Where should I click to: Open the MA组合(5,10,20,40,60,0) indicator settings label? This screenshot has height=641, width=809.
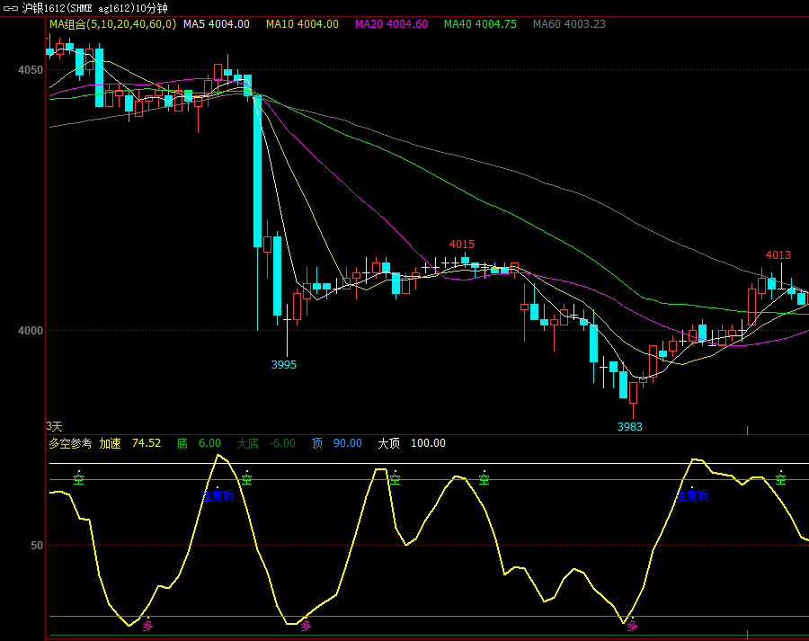(112, 24)
